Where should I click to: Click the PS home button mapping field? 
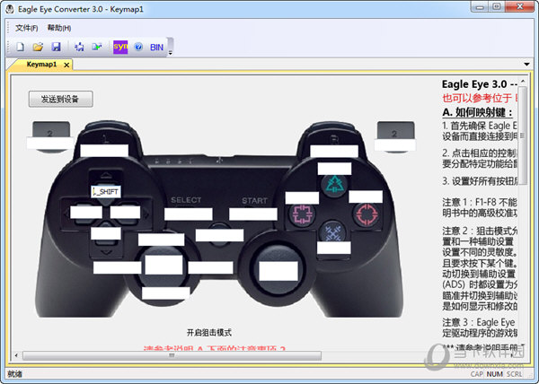(x=220, y=235)
